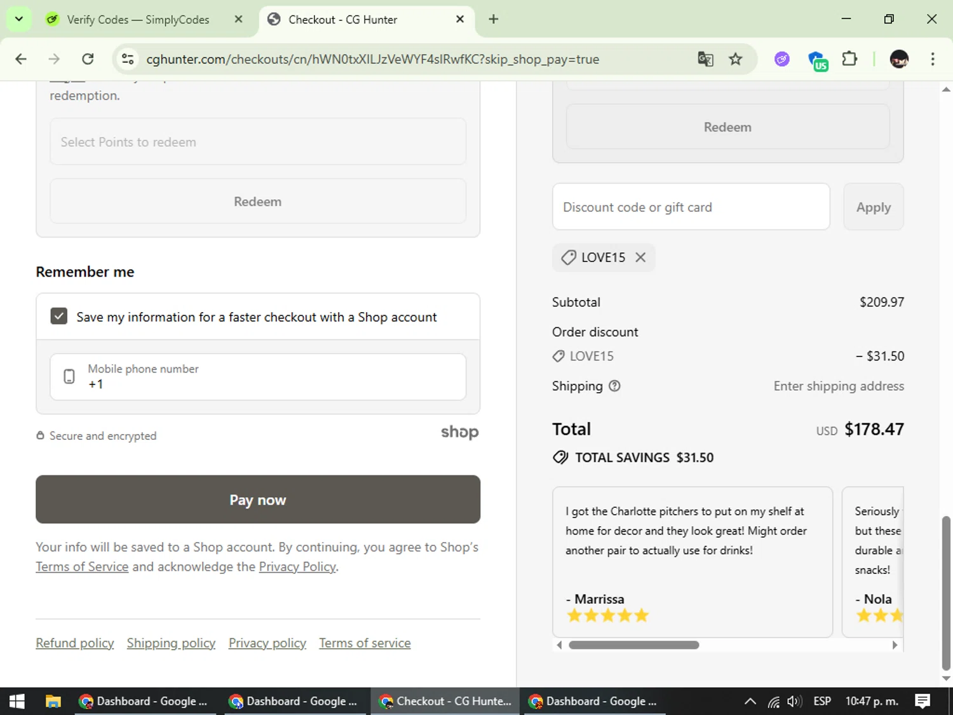Viewport: 953px width, 715px height.
Task: Open the purple browser extension icon
Action: pos(782,59)
